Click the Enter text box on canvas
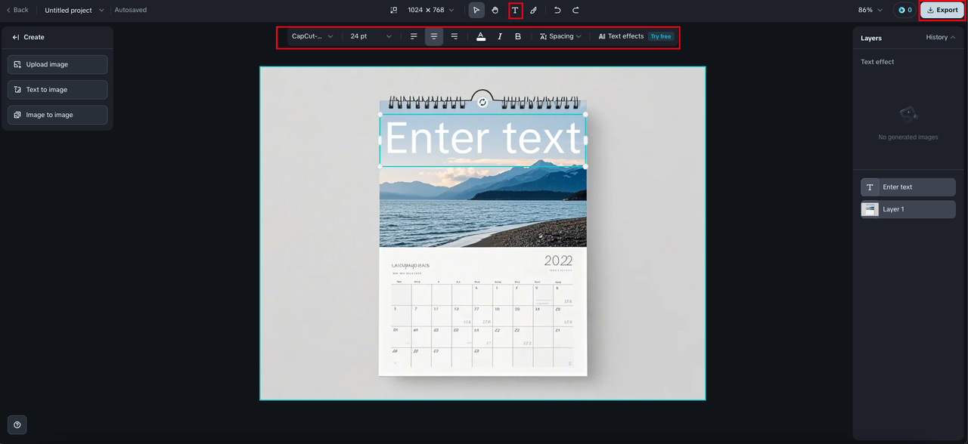The height and width of the screenshot is (444, 968). coord(482,140)
